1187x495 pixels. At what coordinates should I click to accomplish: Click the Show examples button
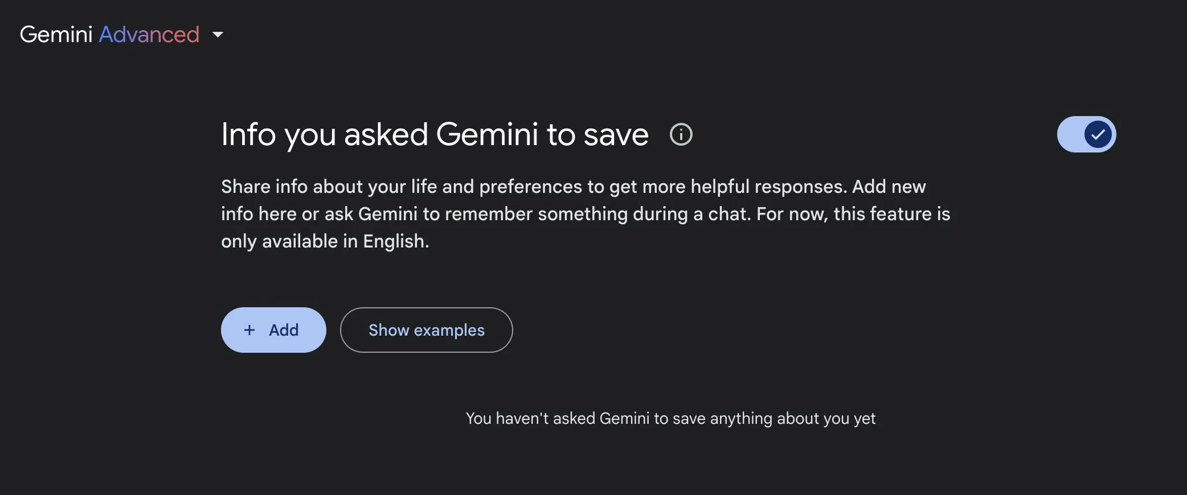[426, 330]
